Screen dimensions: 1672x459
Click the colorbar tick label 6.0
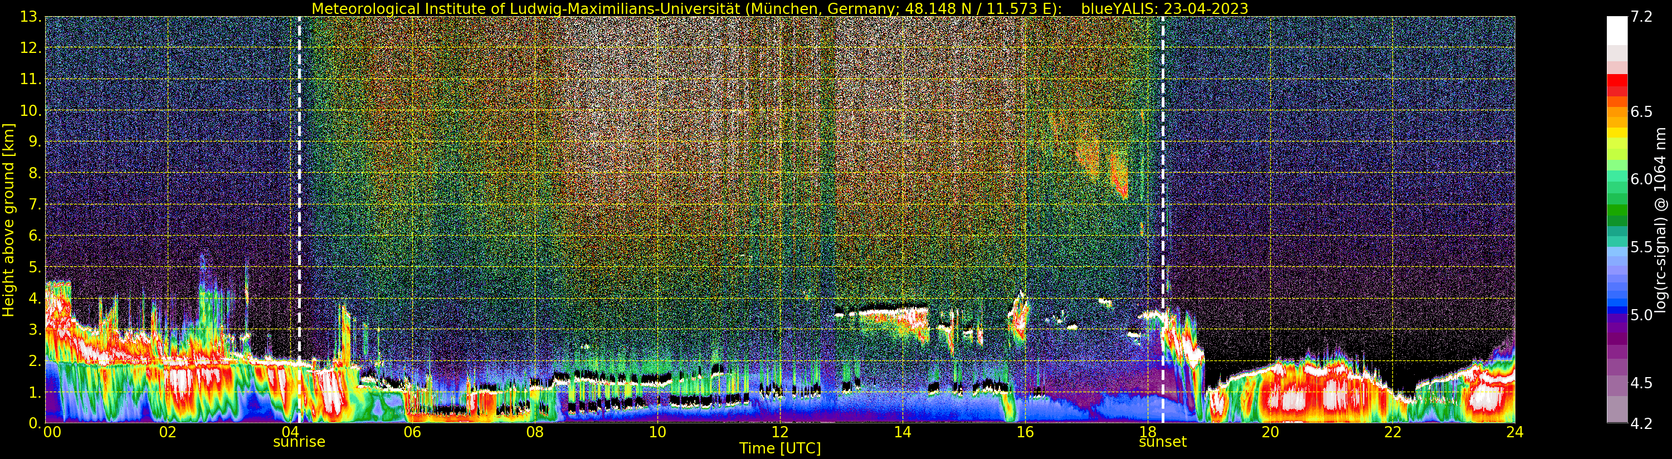coord(1642,180)
